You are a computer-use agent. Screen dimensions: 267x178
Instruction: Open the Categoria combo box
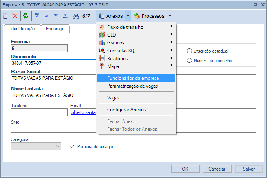tap(36, 147)
